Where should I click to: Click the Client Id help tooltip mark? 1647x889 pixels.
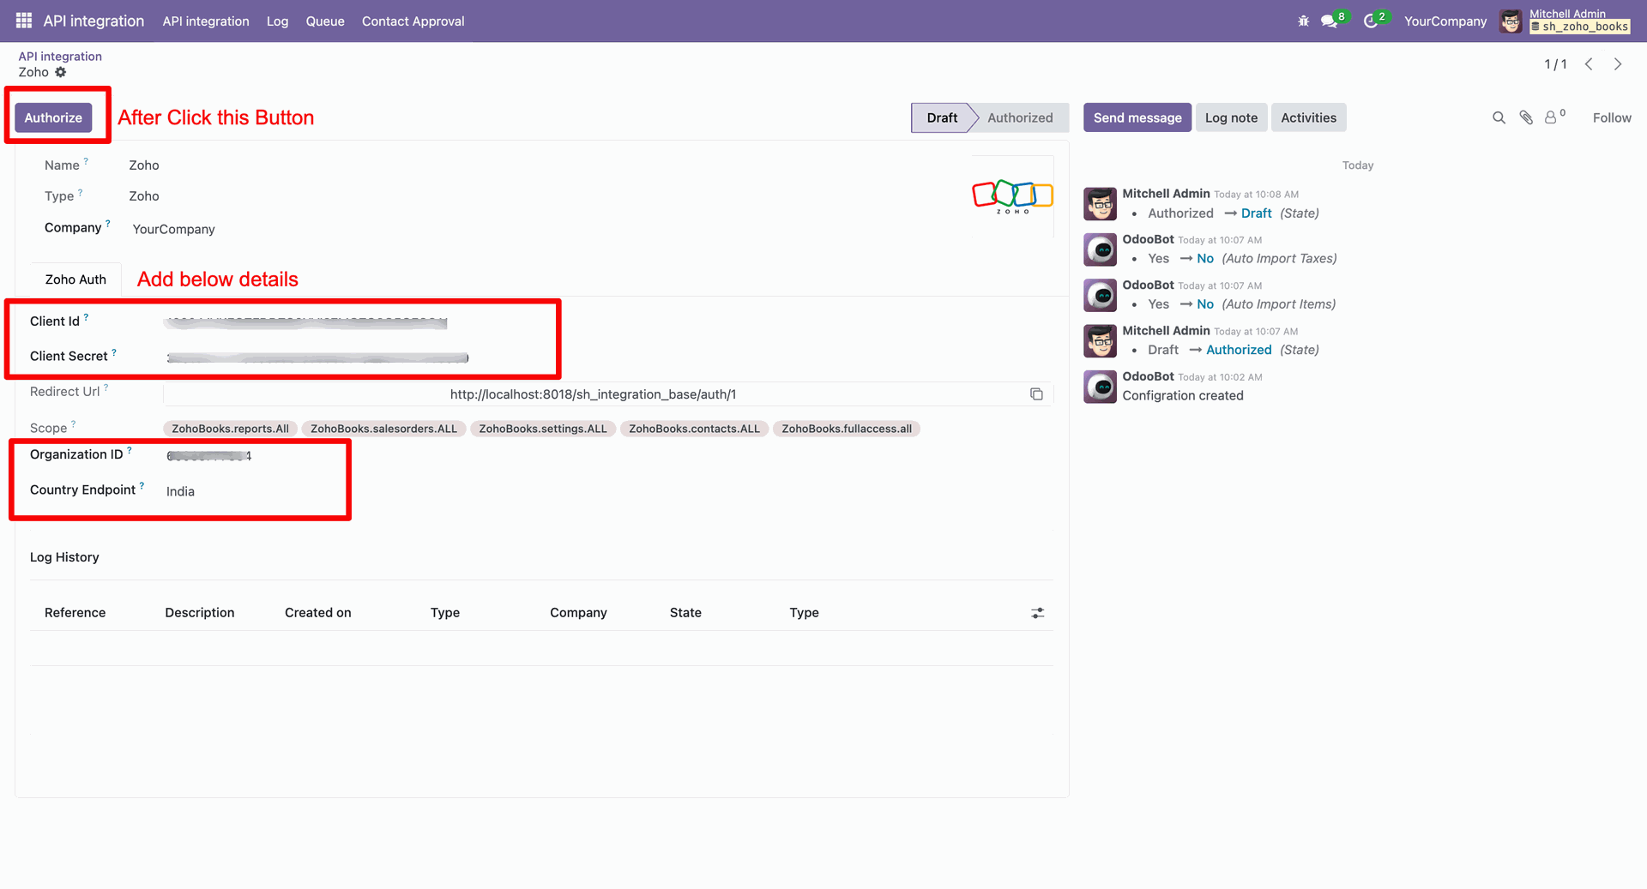tap(86, 317)
